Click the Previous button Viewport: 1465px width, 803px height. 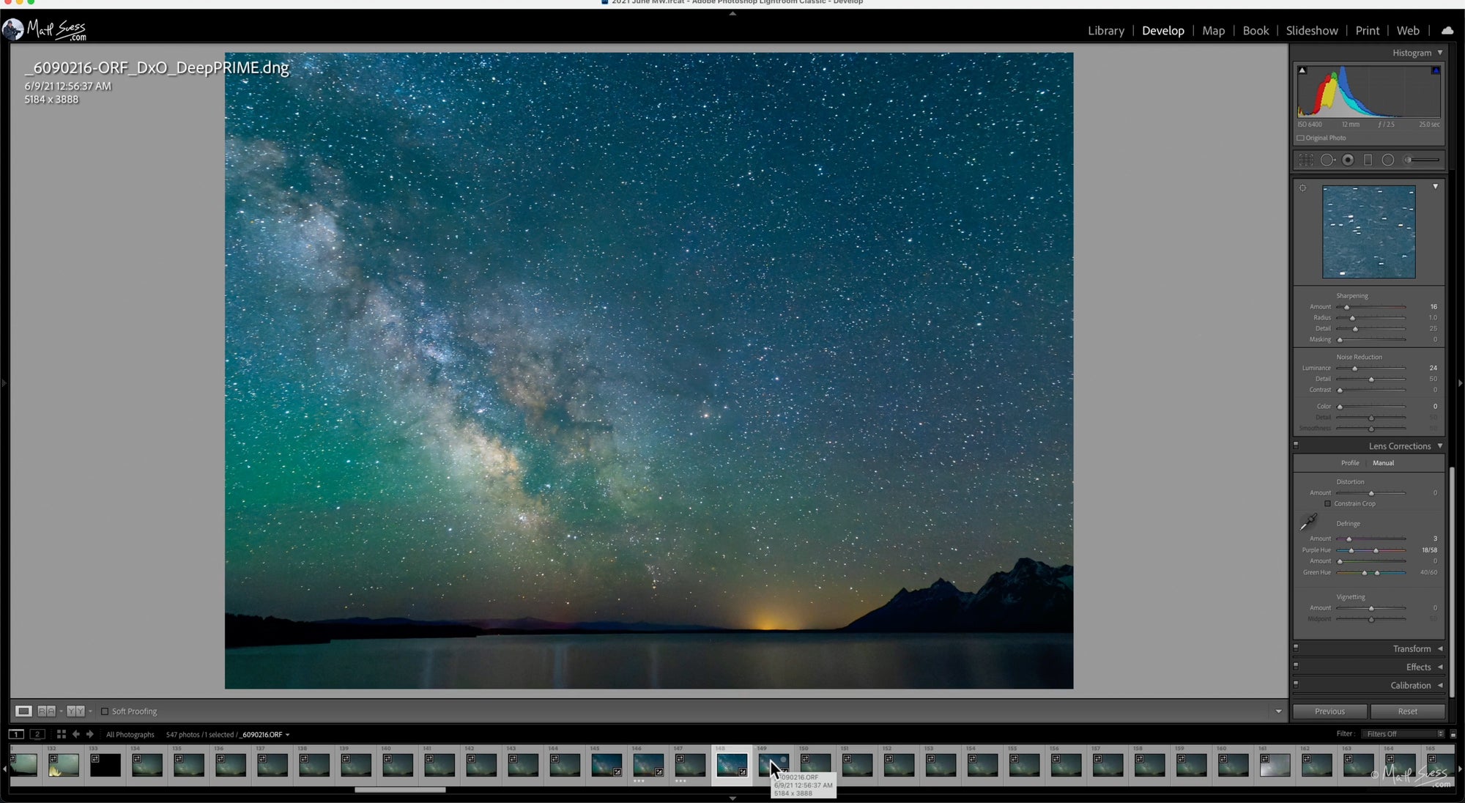pos(1329,711)
